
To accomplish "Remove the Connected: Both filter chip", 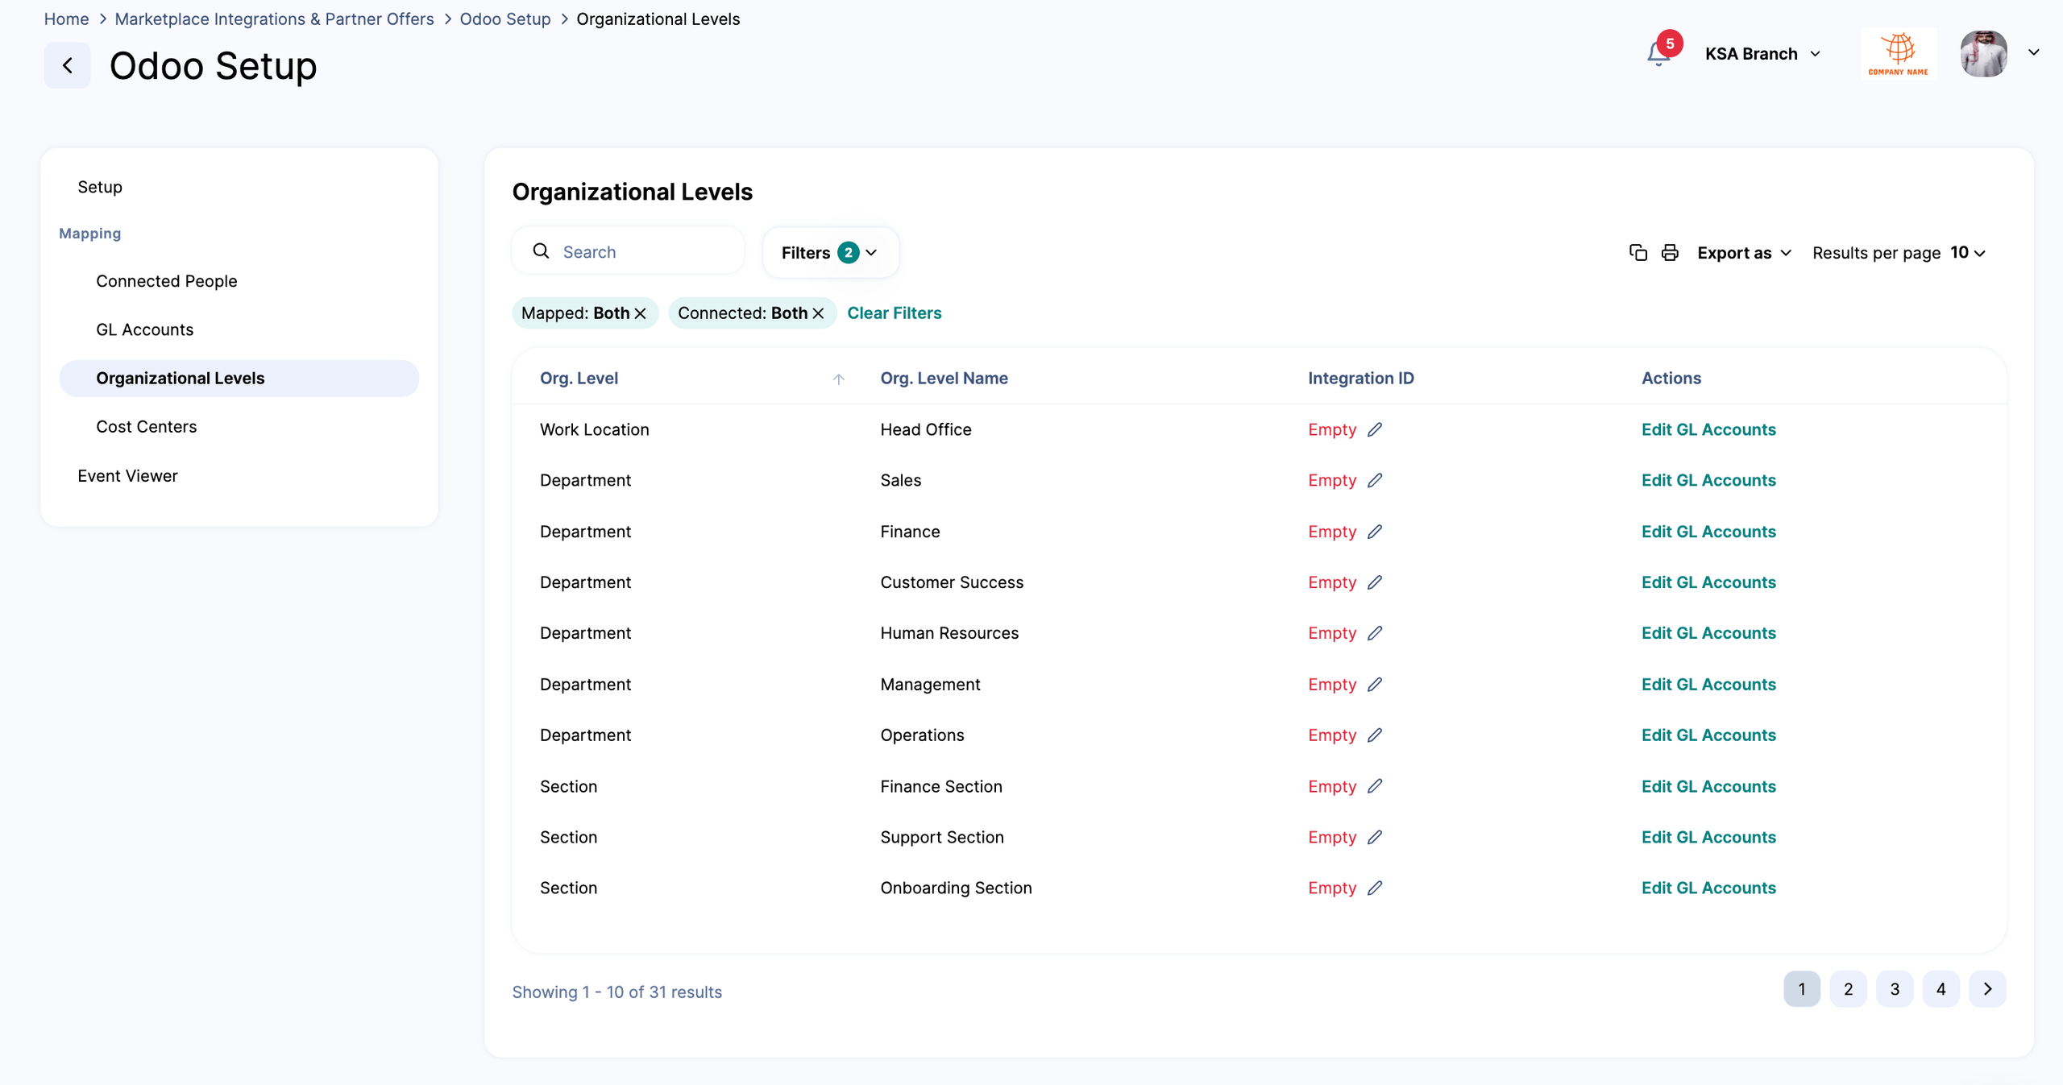I will (818, 313).
